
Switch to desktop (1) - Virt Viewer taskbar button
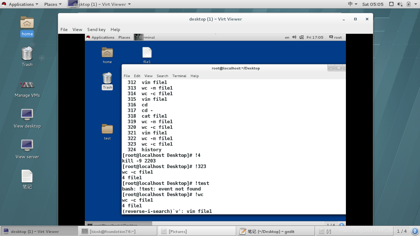(x=39, y=231)
